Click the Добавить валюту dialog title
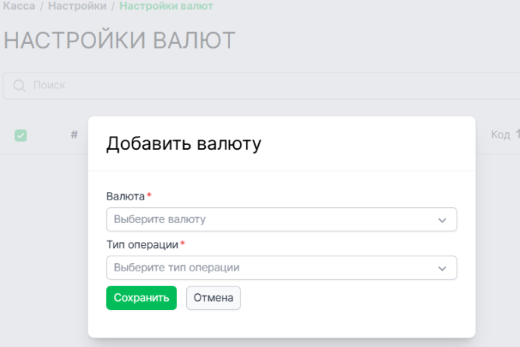Viewport: 520px width, 347px height. pyautogui.click(x=184, y=144)
